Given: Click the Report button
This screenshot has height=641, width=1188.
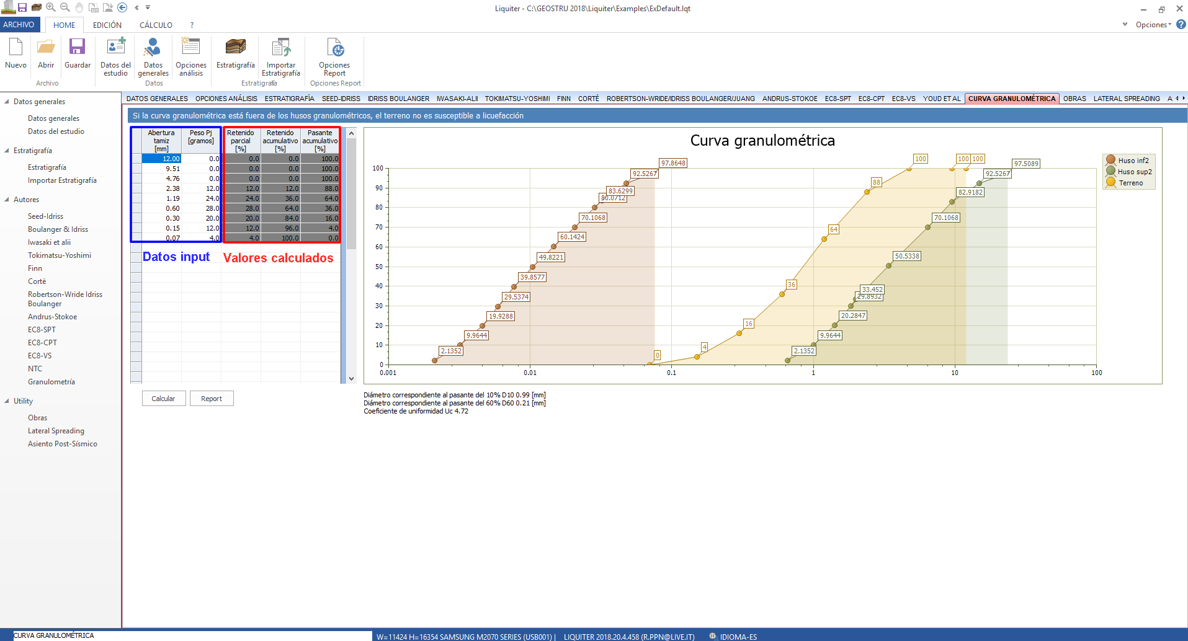Looking at the screenshot, I should [x=212, y=399].
